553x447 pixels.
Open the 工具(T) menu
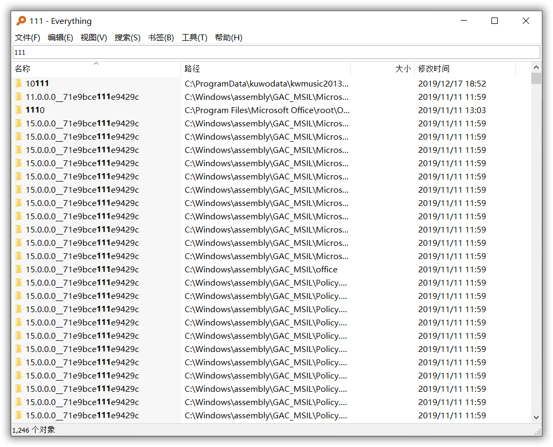[x=194, y=38]
